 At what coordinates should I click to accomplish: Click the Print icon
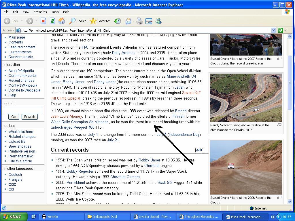[x=140, y=21]
